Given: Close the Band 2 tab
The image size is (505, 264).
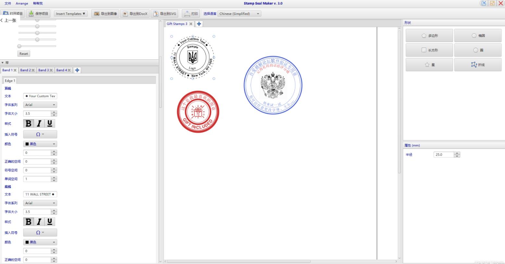Looking at the screenshot, I should click(x=33, y=70).
